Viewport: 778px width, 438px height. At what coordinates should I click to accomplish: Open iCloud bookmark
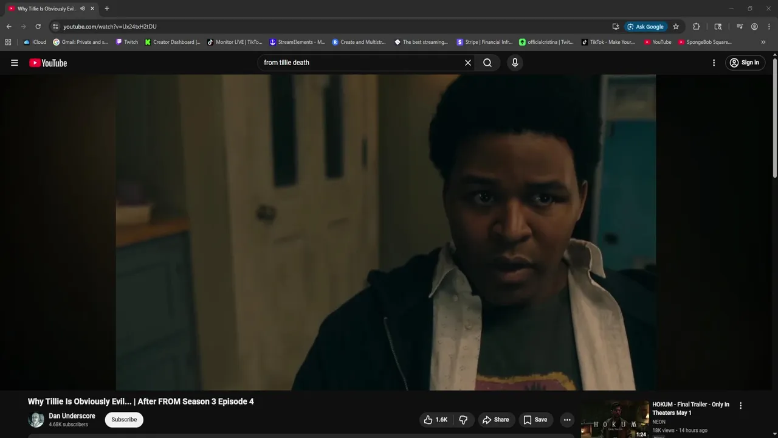click(35, 42)
